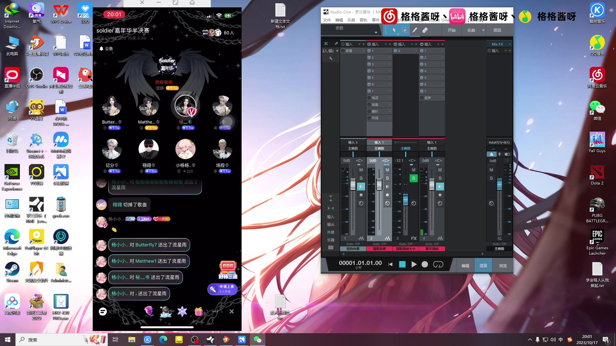This screenshot has height=346, width=616.
Task: Mute the main output channel
Action: (491, 170)
